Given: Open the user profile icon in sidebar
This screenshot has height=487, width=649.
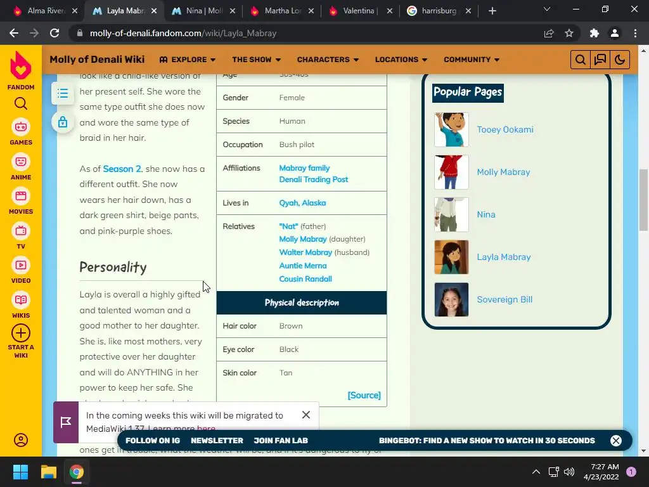Looking at the screenshot, I should (x=21, y=440).
